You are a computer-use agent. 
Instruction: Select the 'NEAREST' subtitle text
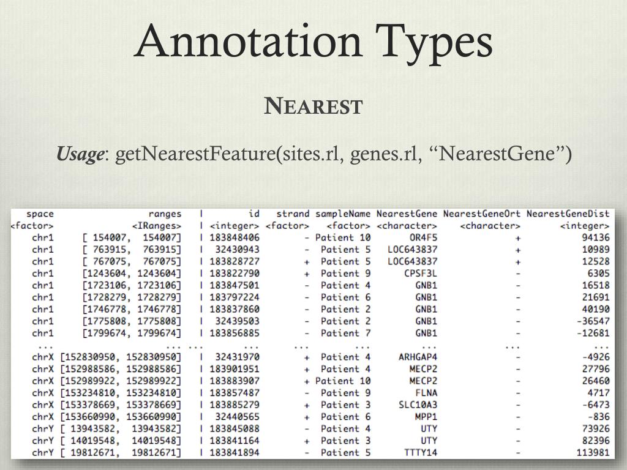tap(313, 106)
